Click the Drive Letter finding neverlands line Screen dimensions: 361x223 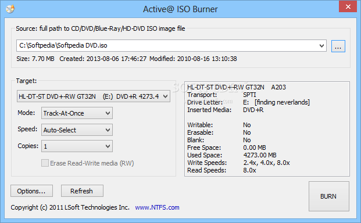point(249,102)
